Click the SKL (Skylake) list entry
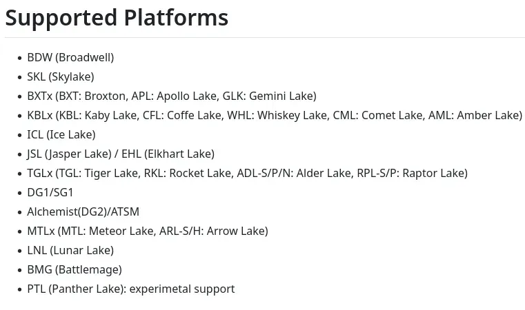Image resolution: width=525 pixels, height=310 pixels. tap(61, 77)
